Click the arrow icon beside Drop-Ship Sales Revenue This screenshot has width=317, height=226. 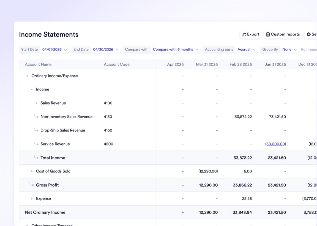36,130
